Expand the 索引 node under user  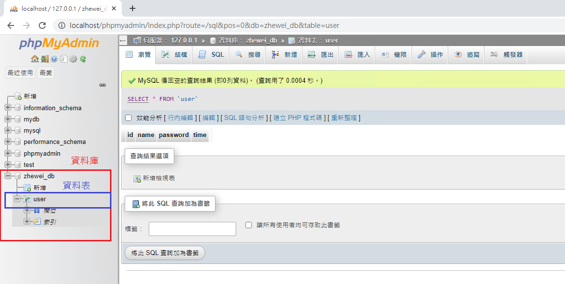click(x=27, y=221)
